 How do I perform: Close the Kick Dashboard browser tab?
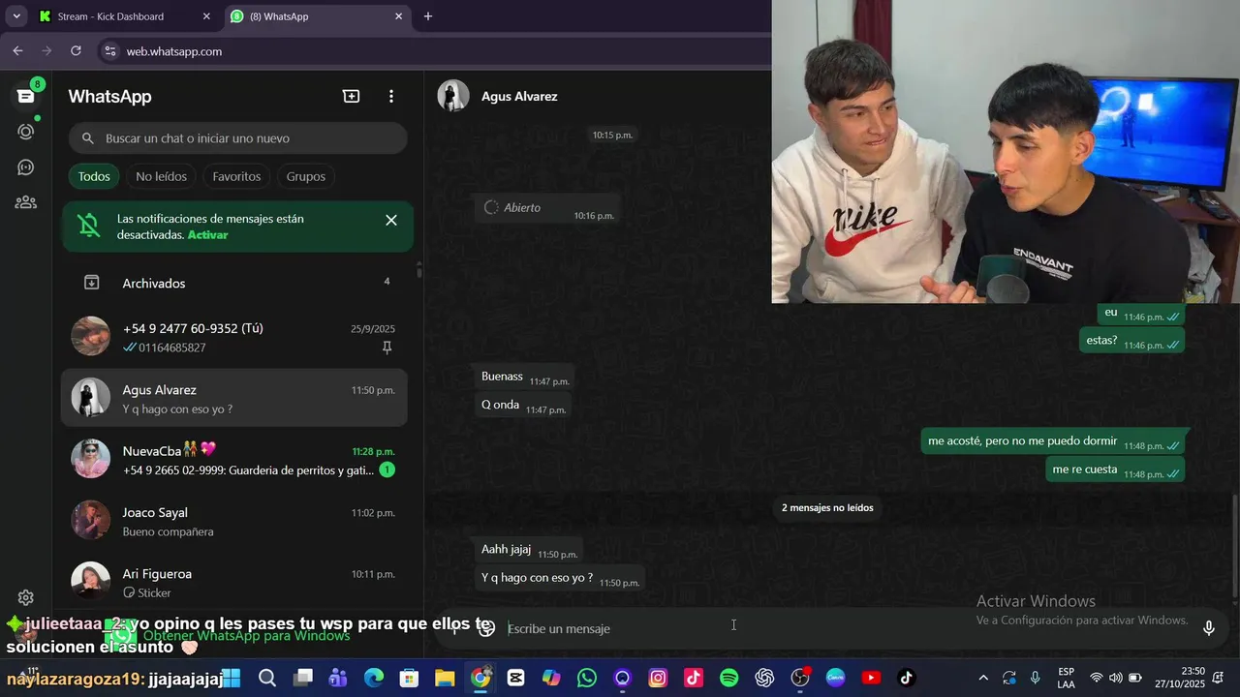(205, 16)
